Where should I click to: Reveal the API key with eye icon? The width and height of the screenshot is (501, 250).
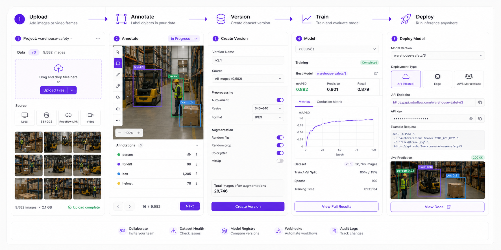point(471,119)
